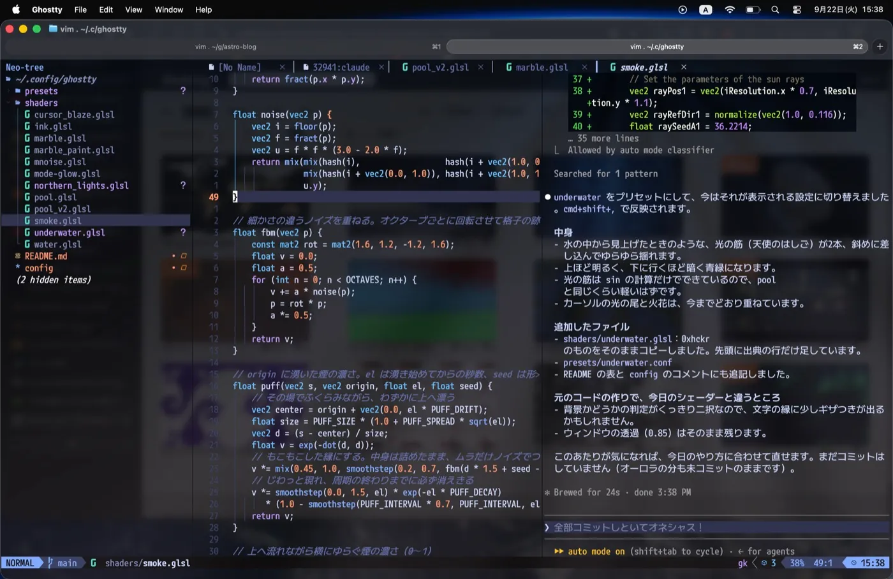Select underwater.glsl in Neo-tree
The width and height of the screenshot is (893, 579).
[x=70, y=233]
